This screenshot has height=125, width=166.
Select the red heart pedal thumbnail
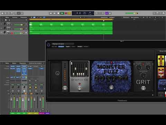pos(161,73)
